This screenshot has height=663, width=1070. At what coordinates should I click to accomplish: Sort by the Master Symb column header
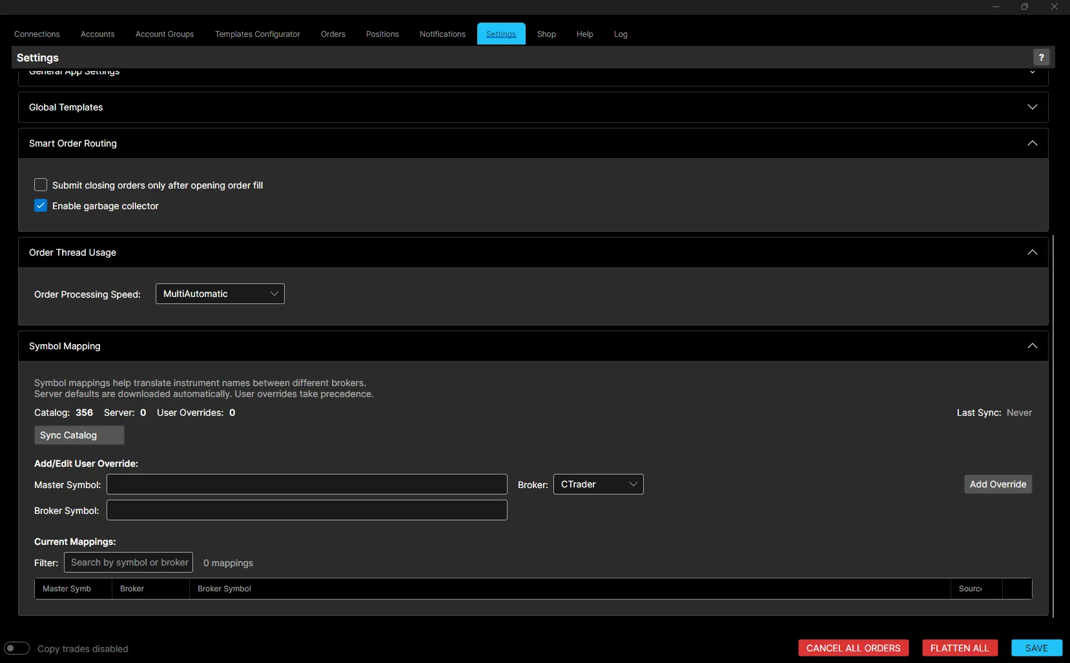(x=73, y=589)
